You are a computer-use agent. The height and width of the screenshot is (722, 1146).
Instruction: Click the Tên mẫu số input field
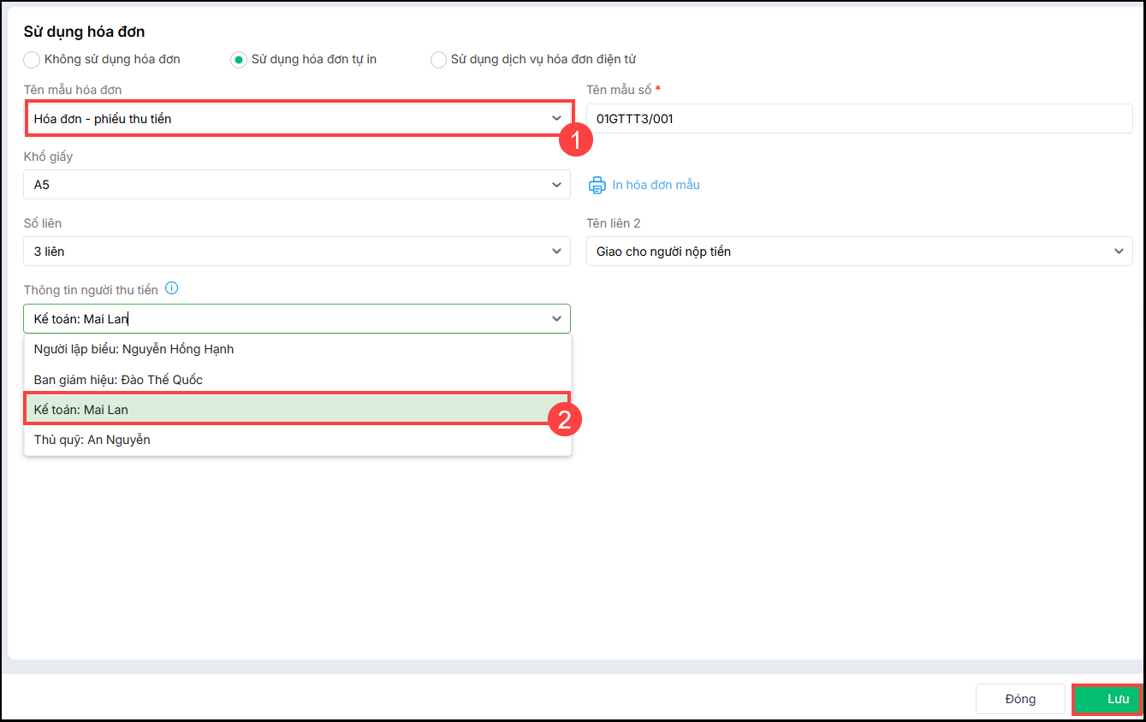point(858,119)
